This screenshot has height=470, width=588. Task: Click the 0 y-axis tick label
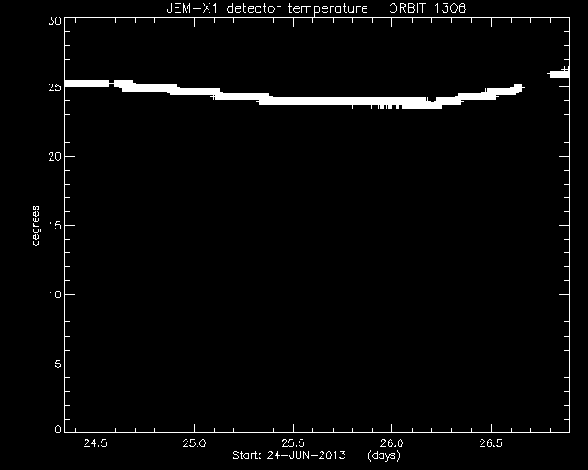(x=57, y=429)
